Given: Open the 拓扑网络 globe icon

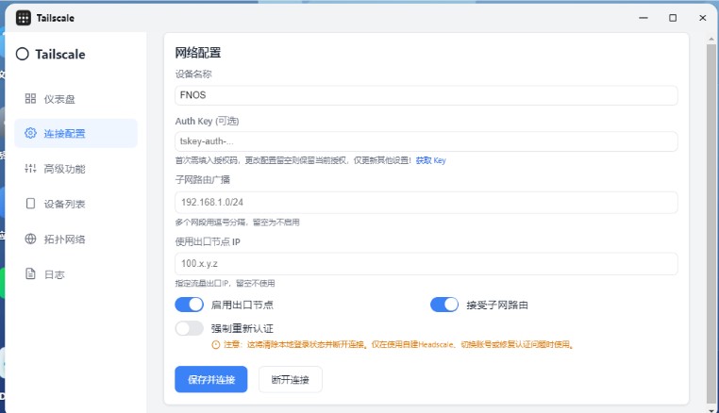Looking at the screenshot, I should coord(30,239).
